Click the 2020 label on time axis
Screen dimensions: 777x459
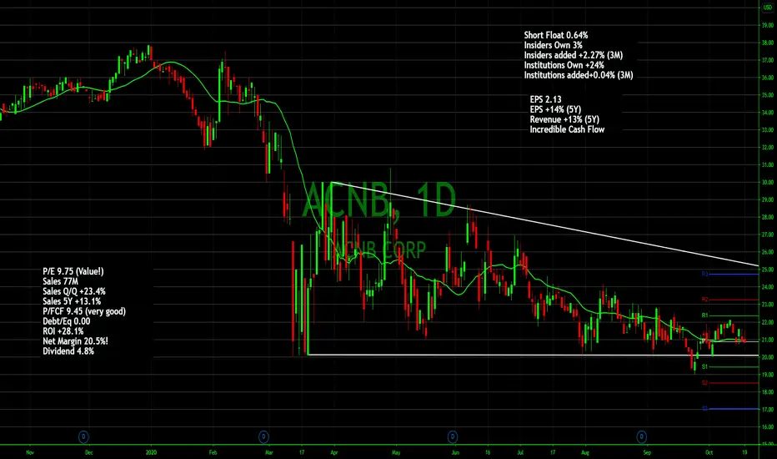point(151,452)
